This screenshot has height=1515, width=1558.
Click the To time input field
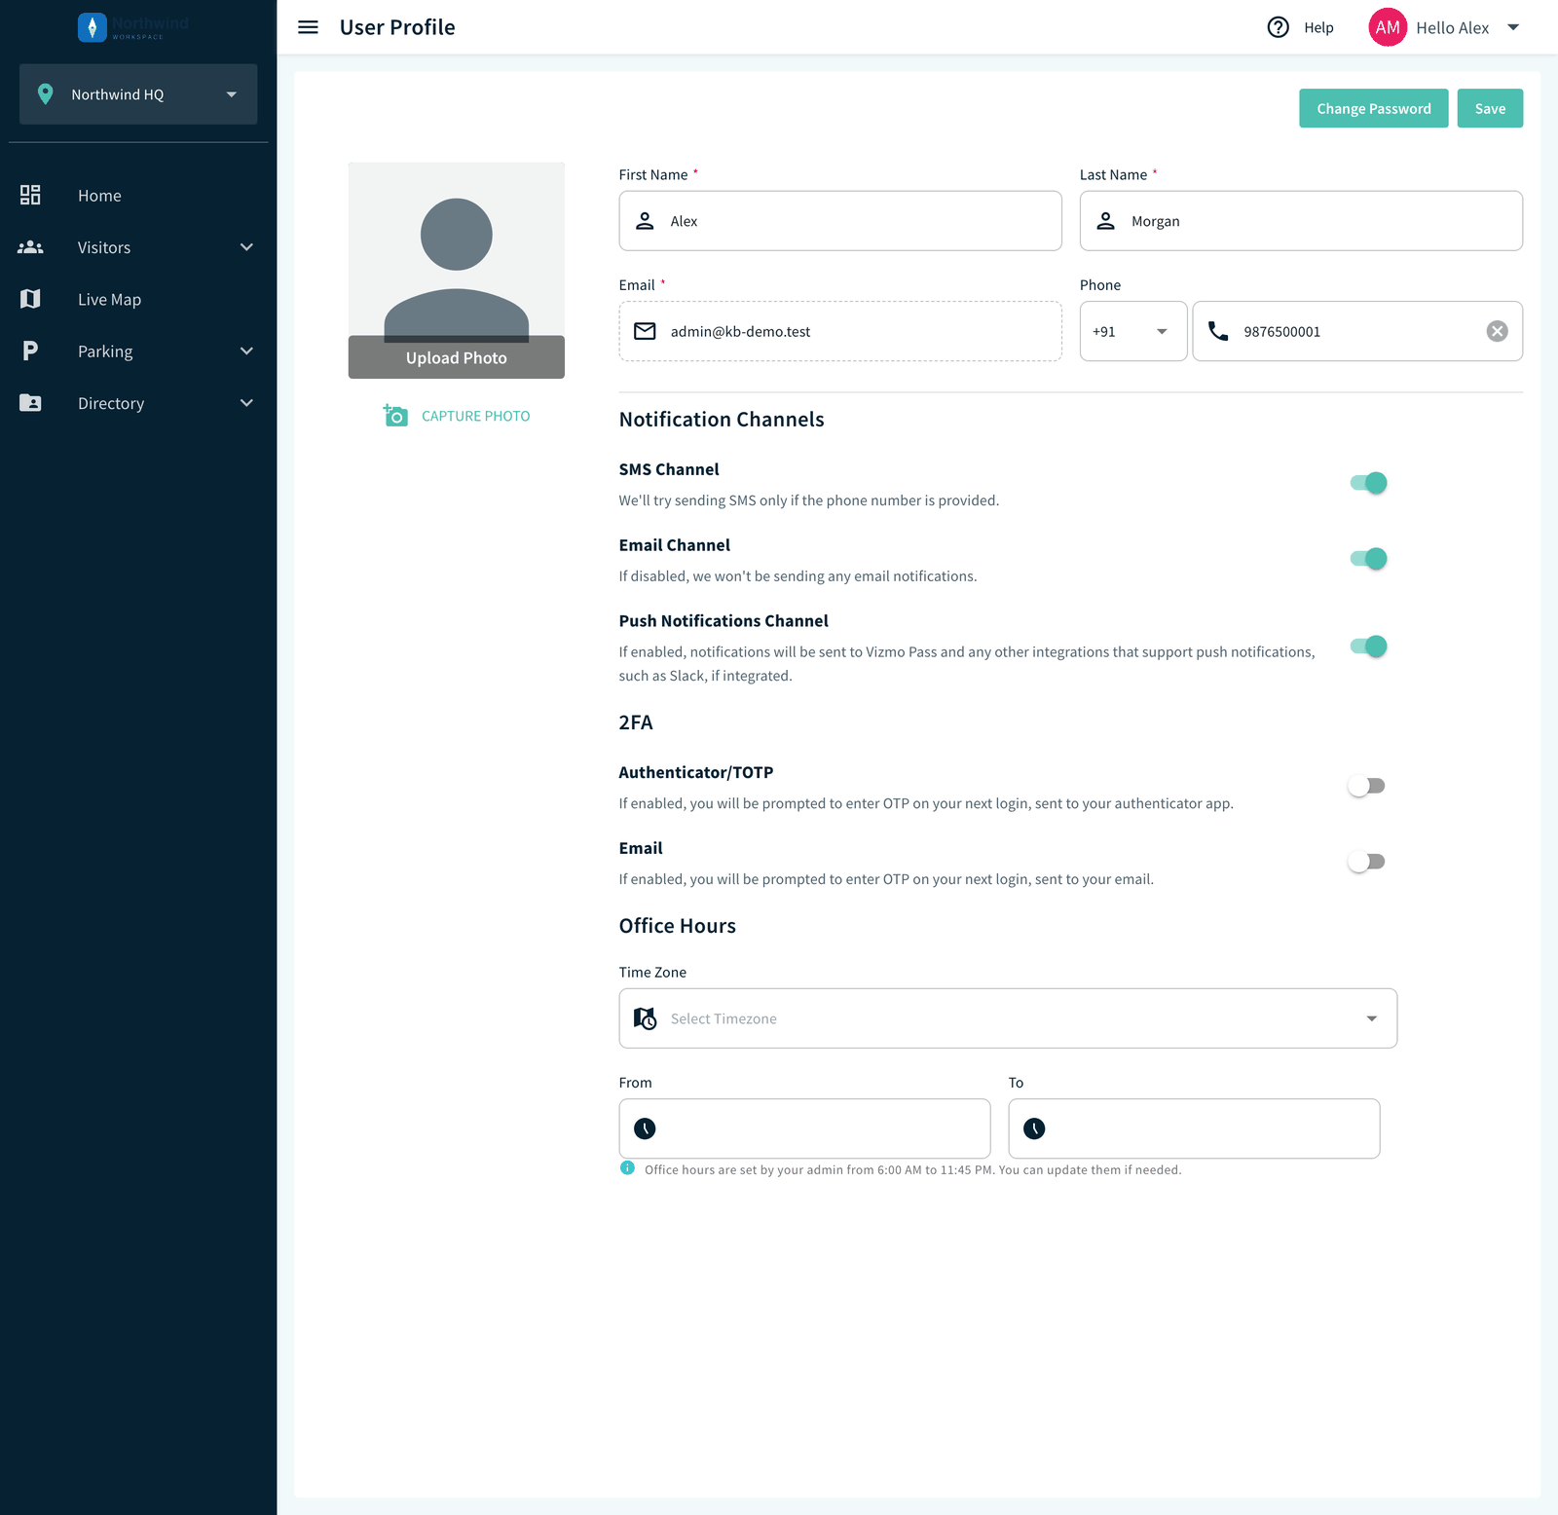click(1194, 1128)
